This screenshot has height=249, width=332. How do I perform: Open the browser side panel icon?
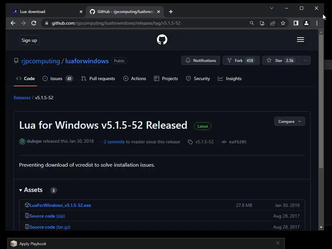(x=296, y=23)
